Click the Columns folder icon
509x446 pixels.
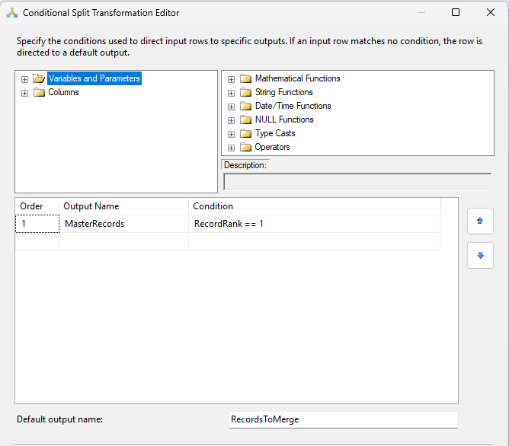39,92
